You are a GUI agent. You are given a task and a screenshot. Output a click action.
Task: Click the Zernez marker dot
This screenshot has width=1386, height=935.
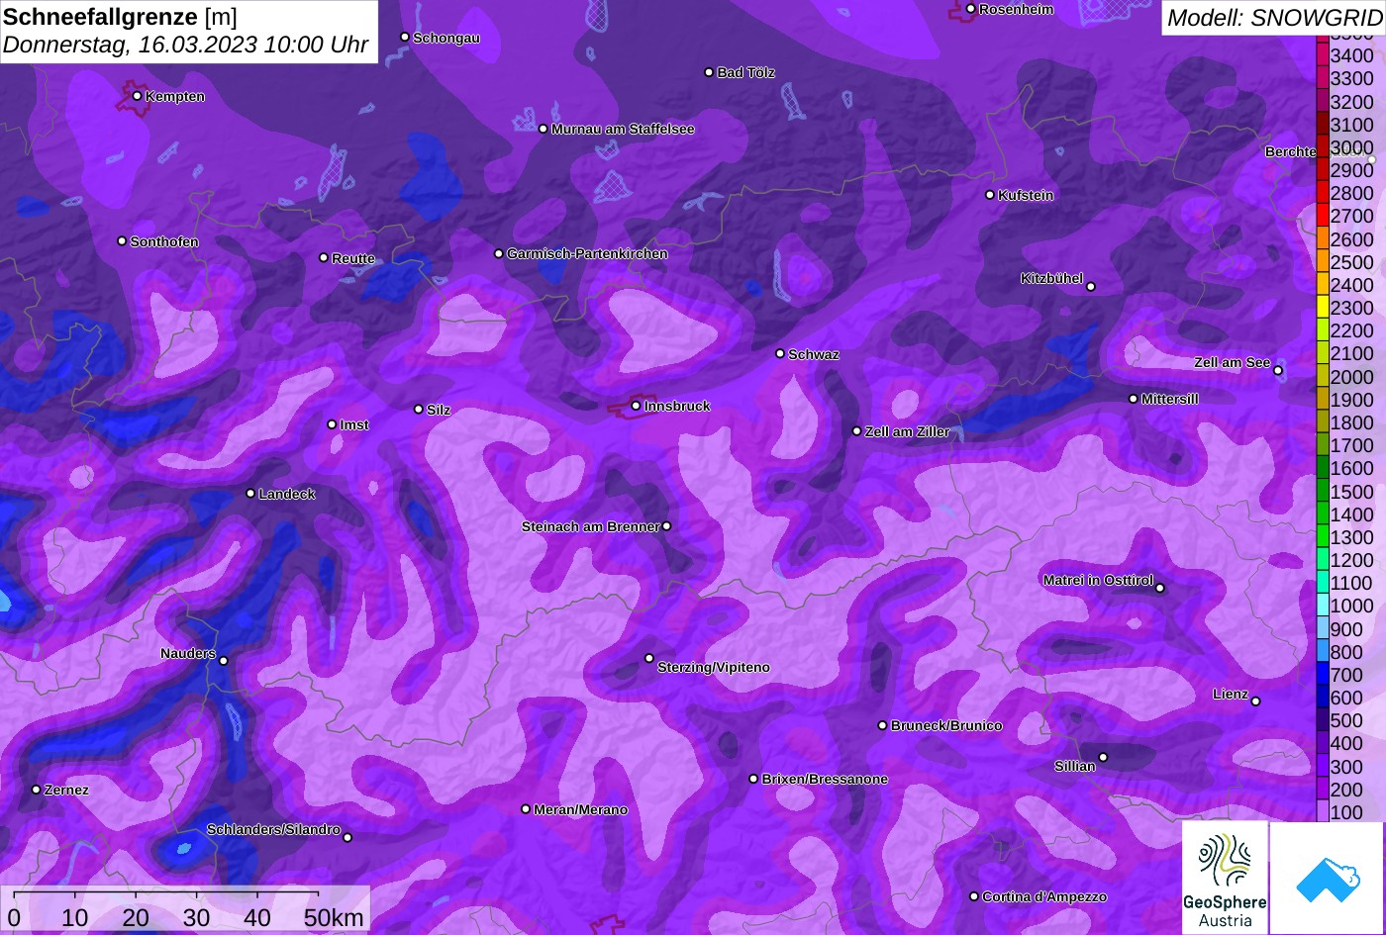pos(36,790)
